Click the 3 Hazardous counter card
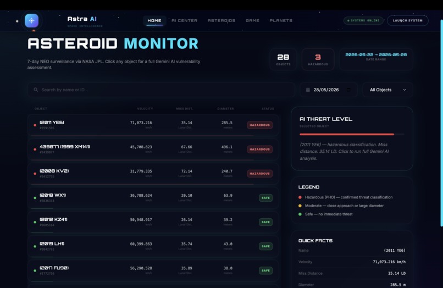 click(x=318, y=59)
